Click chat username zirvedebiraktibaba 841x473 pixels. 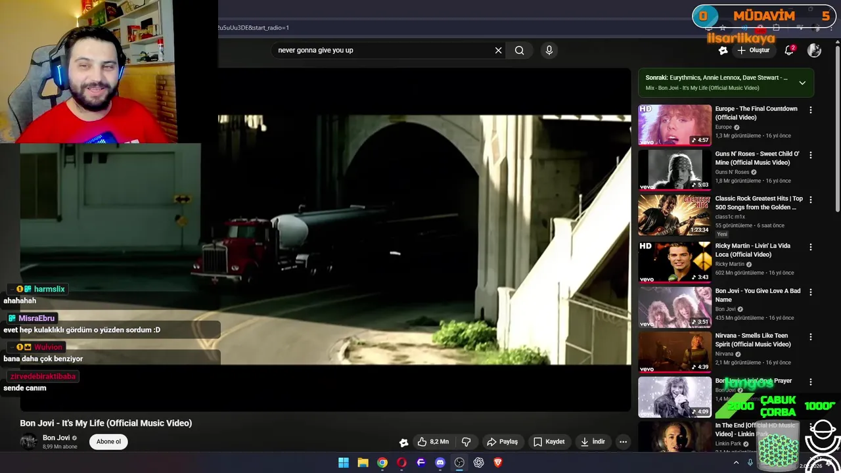pyautogui.click(x=43, y=376)
